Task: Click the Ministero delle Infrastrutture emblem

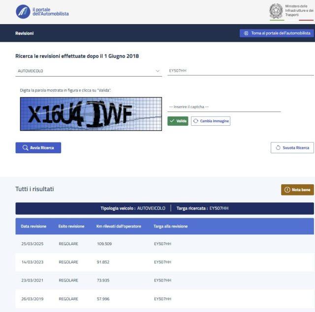Action: click(276, 11)
